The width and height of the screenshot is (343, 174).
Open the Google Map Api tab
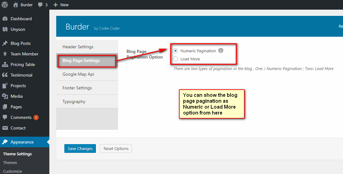[x=87, y=74]
